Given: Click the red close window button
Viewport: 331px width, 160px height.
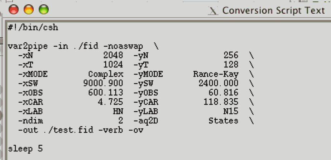Looking at the screenshot, I should [x=14, y=10].
